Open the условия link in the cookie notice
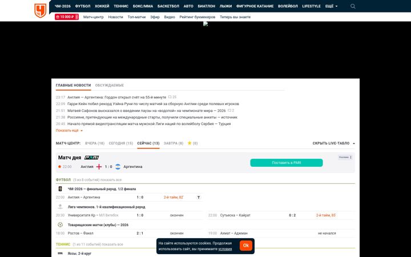 [225, 249]
